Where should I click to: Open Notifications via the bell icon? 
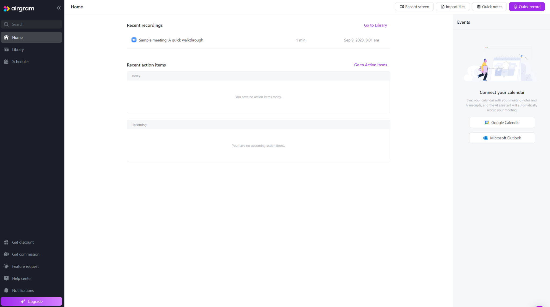click(x=6, y=291)
